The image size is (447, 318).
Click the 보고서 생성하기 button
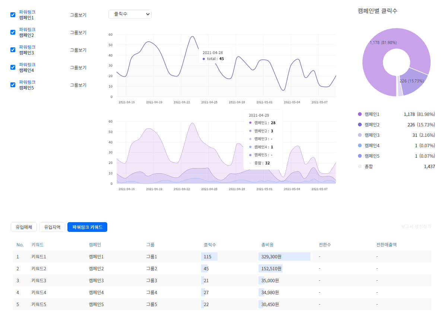point(416,226)
